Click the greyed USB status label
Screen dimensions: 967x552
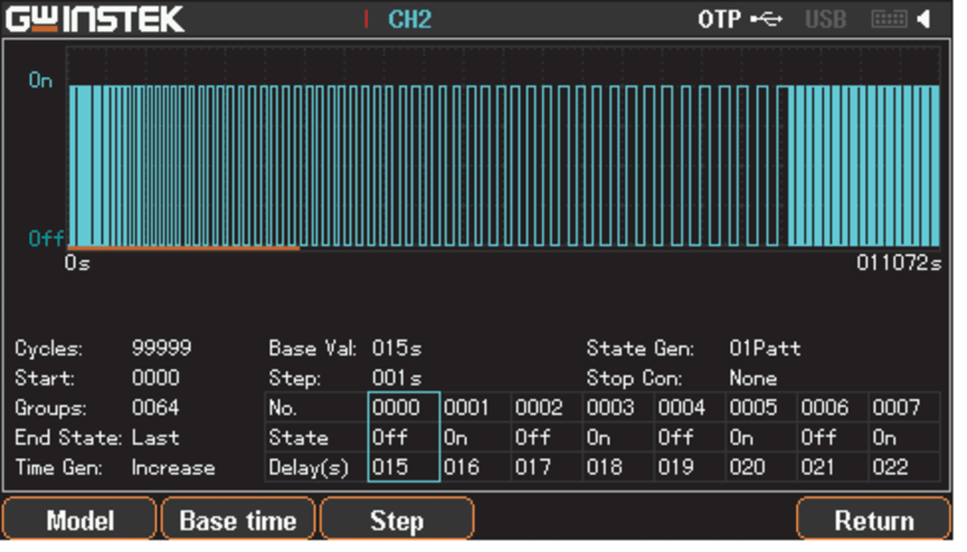[825, 19]
